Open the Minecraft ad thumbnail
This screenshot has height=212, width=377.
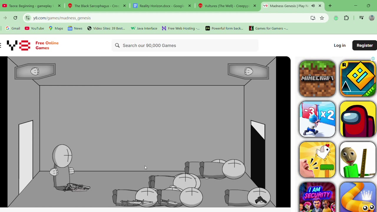[317, 79]
